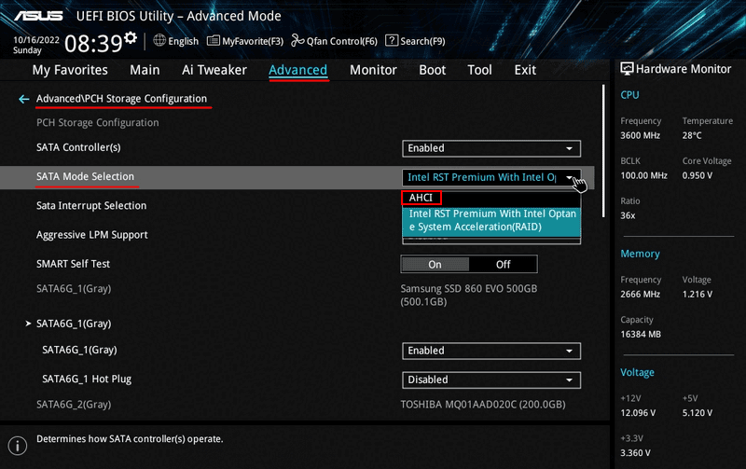Open MyFavorite list icon
This screenshot has height=469, width=746.
tap(214, 40)
